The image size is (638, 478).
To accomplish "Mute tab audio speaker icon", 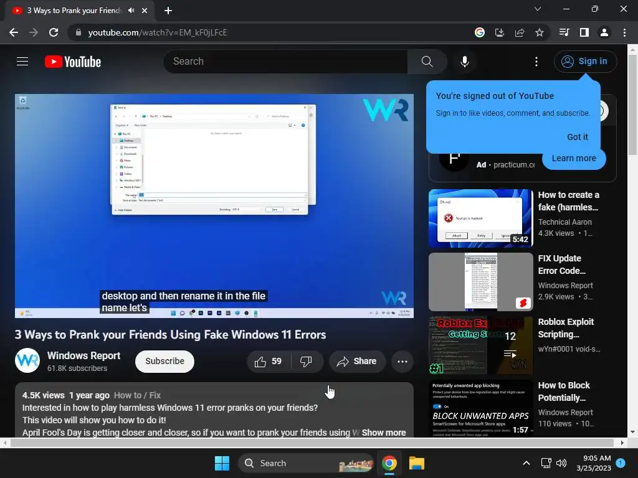I will coord(131,11).
